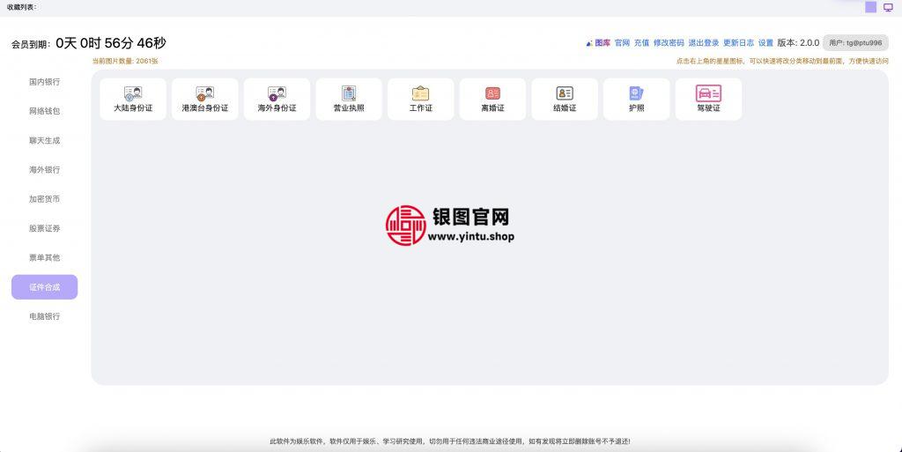Image resolution: width=902 pixels, height=452 pixels.
Task: Click the 修改密码 link
Action: coord(669,43)
